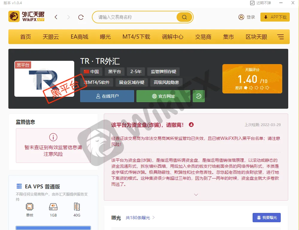Click the APP下载 button
This screenshot has height=230, width=299.
coord(275,17)
